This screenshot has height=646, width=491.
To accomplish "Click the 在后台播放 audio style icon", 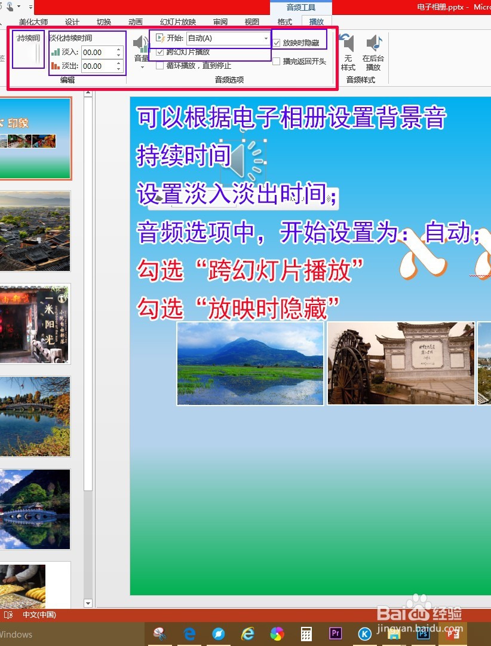I will [x=373, y=53].
